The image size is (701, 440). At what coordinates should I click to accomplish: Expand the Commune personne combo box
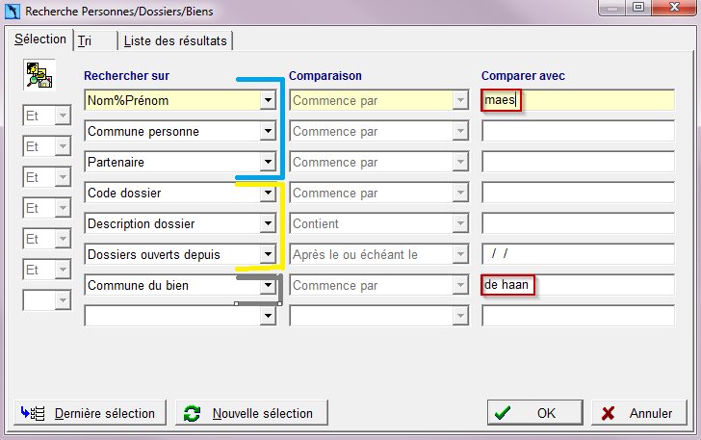(x=268, y=131)
